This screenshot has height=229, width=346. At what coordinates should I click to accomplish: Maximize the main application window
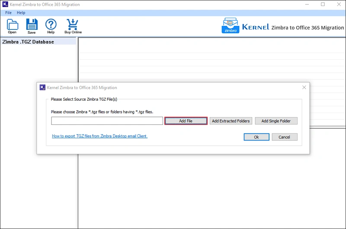tap(323, 4)
